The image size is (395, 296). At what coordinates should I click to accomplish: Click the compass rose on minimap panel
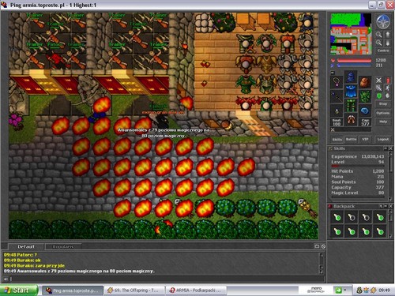tap(382, 21)
